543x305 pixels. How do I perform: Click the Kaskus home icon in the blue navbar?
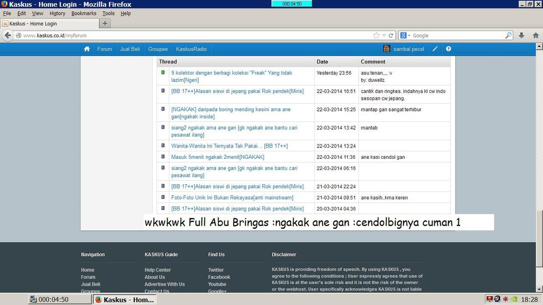pyautogui.click(x=87, y=49)
